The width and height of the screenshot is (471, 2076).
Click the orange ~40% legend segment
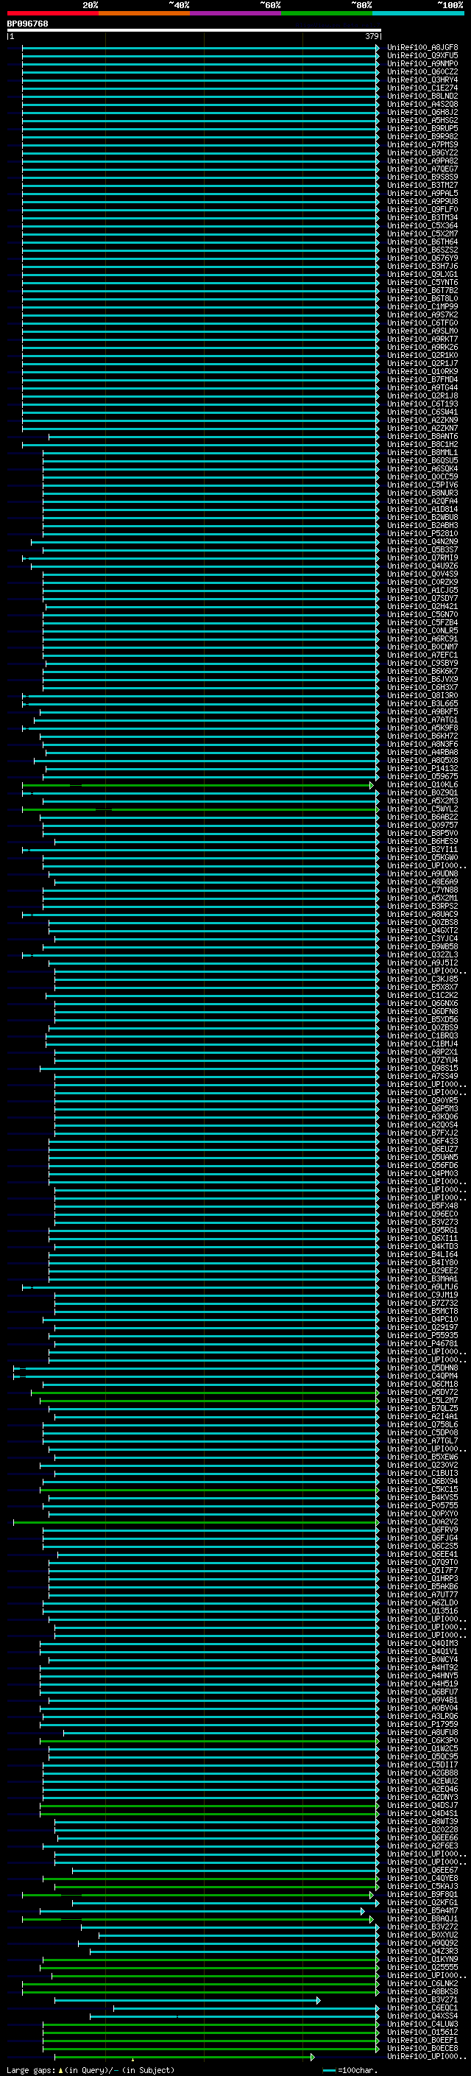[144, 13]
